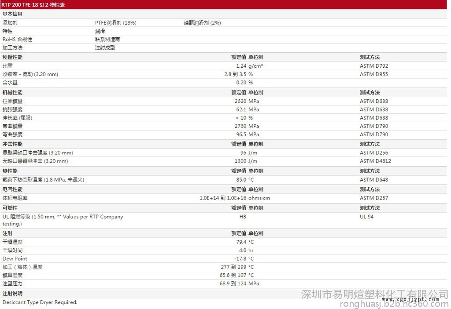Click the Desiccant Type Dryer Required note
This screenshot has width=451, height=309.
40,302
